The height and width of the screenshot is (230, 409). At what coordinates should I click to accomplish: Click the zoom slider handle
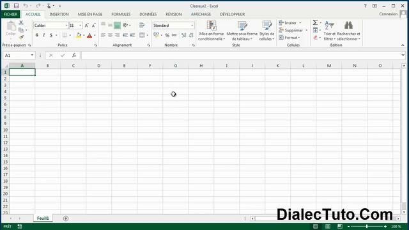pyautogui.click(x=367, y=226)
